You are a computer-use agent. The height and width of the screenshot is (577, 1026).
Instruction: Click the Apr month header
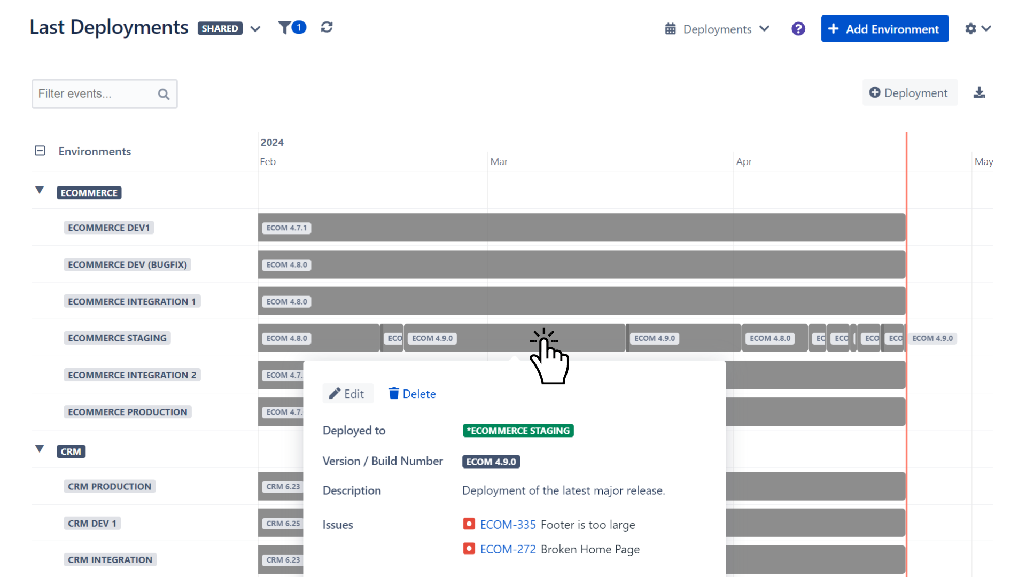coord(744,162)
